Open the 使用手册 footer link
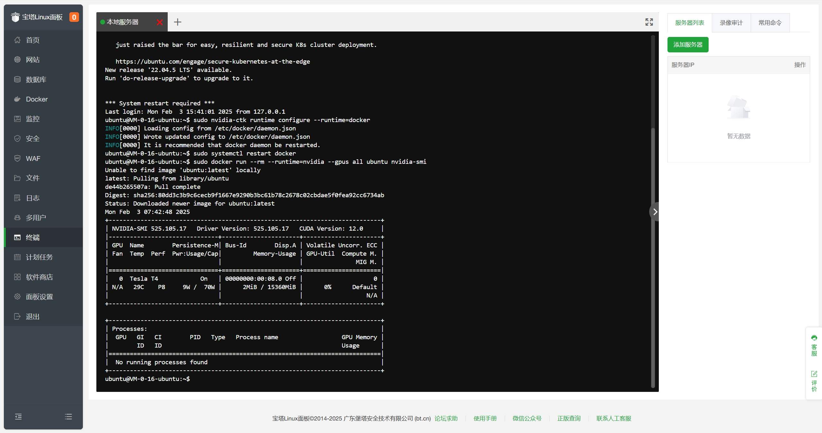 (x=485, y=418)
